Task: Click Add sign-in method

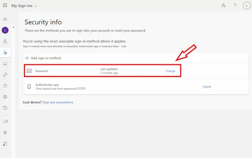Action: click(x=43, y=58)
